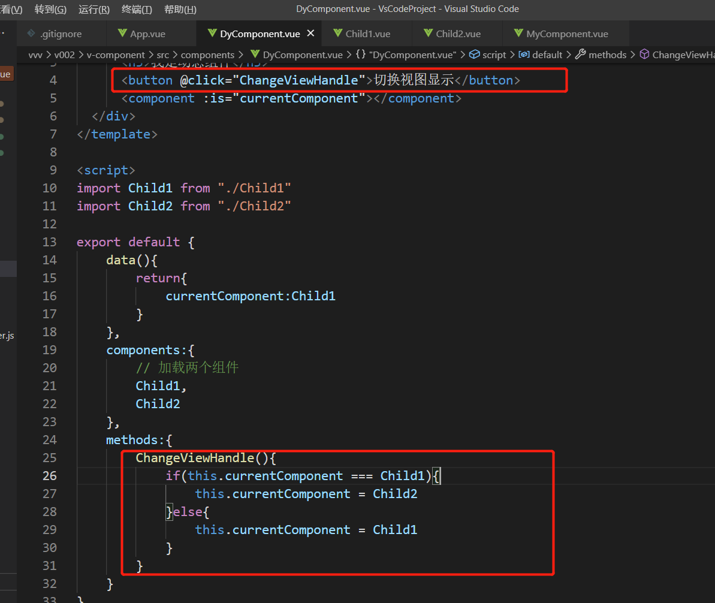Open the script breadcrumb symbol
715x603 pixels.
[x=494, y=55]
